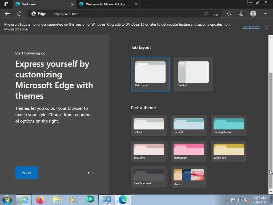The width and height of the screenshot is (273, 205).
Task: Go to second page indicator dot
Action: (x=93, y=173)
